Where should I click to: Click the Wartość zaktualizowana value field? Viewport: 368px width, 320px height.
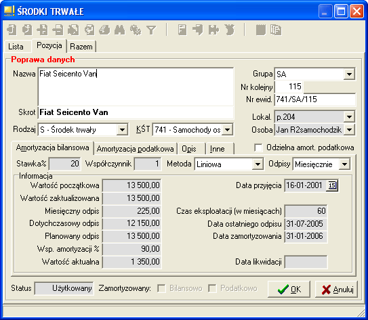132,198
